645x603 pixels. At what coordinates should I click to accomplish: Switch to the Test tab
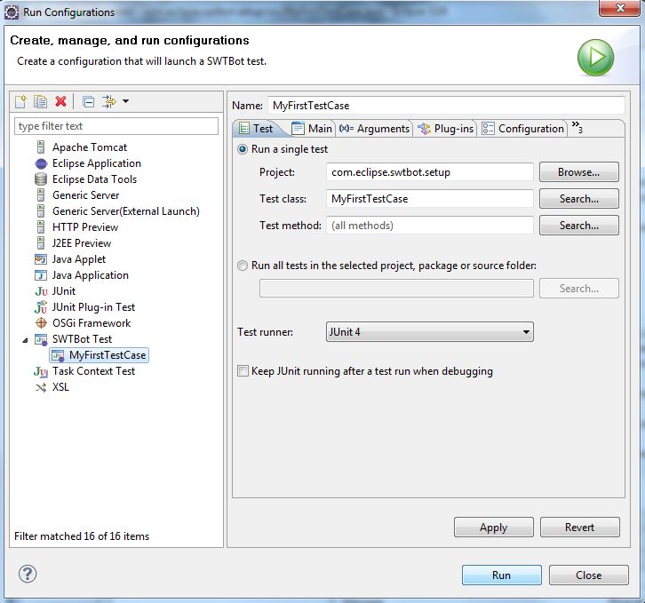pyautogui.click(x=256, y=129)
